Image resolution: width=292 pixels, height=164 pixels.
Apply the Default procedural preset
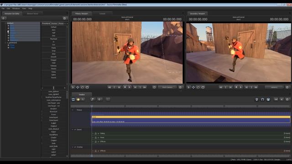(x=54, y=27)
